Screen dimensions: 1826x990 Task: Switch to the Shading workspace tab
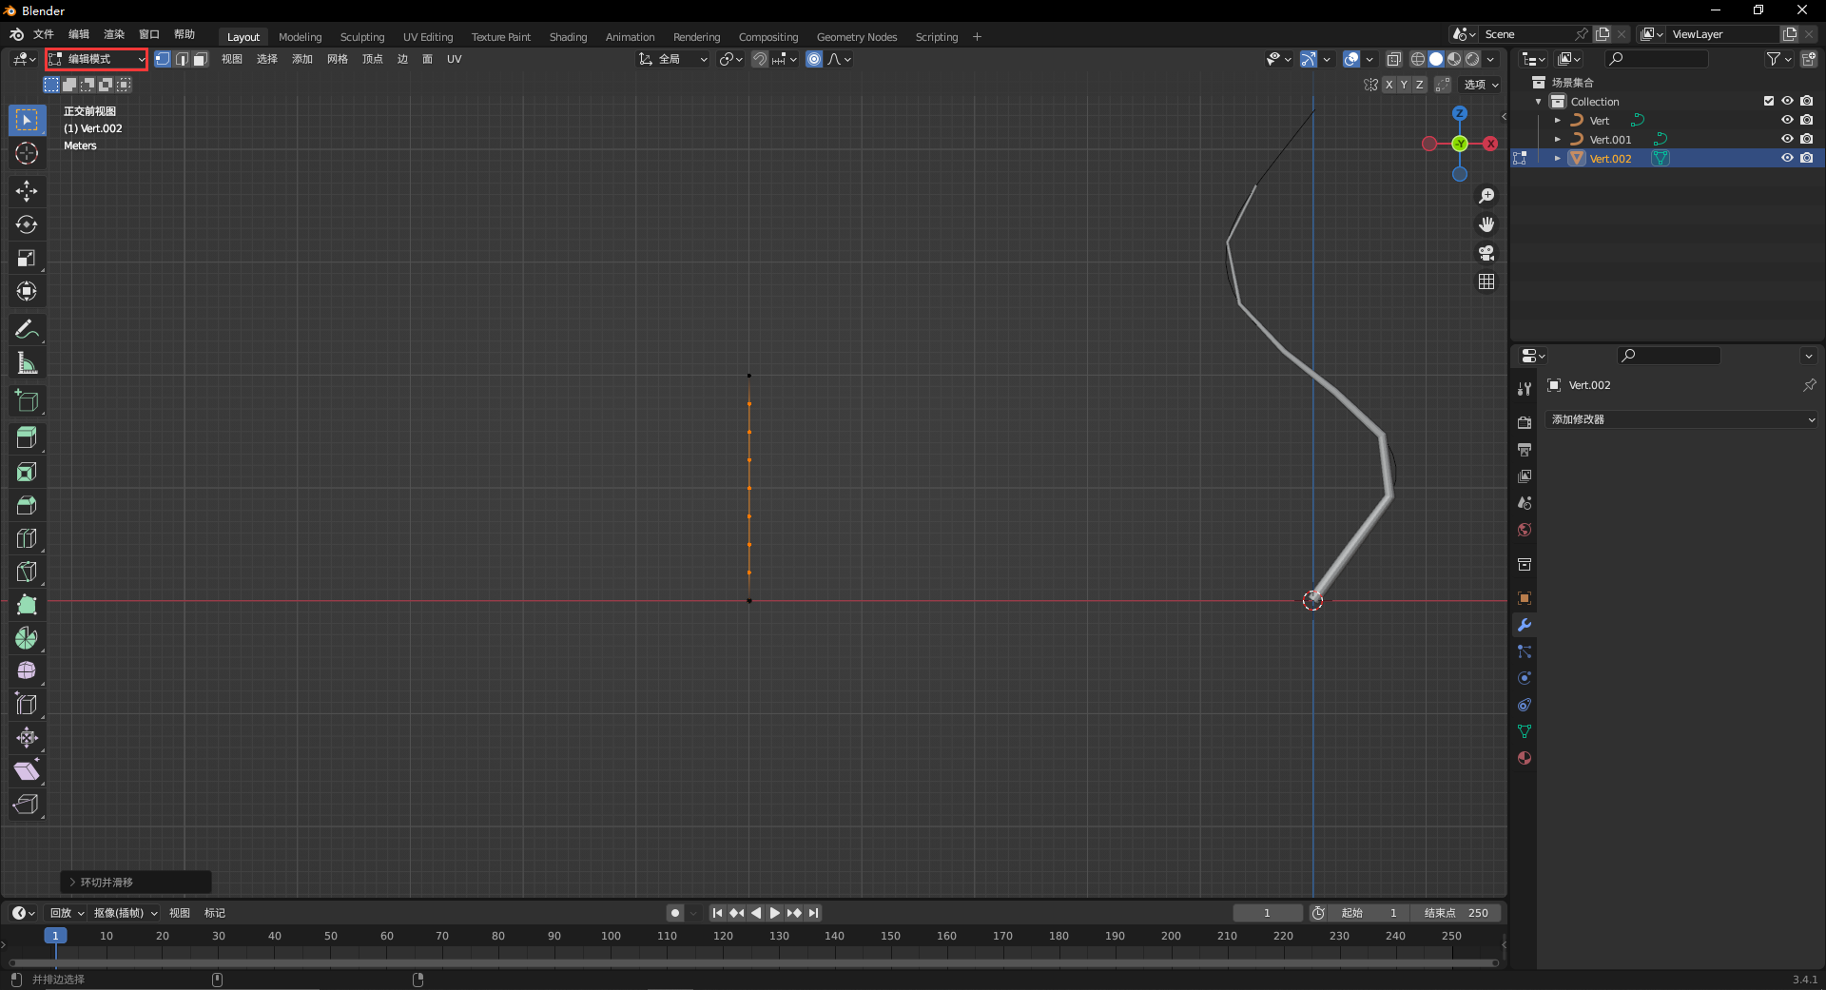click(x=568, y=37)
